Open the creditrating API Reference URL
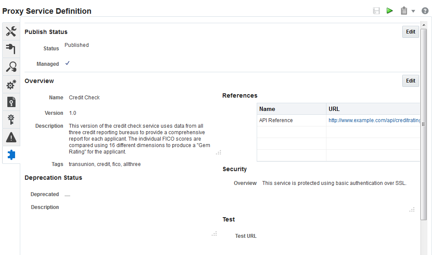432x255 pixels. pos(374,120)
